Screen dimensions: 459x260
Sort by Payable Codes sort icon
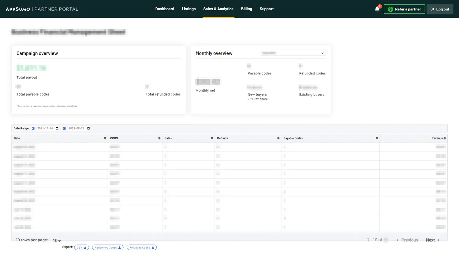pos(377,138)
